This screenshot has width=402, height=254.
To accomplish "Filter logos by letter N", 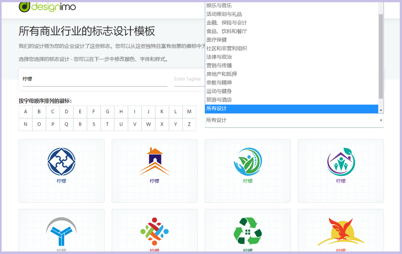I will coord(25,124).
